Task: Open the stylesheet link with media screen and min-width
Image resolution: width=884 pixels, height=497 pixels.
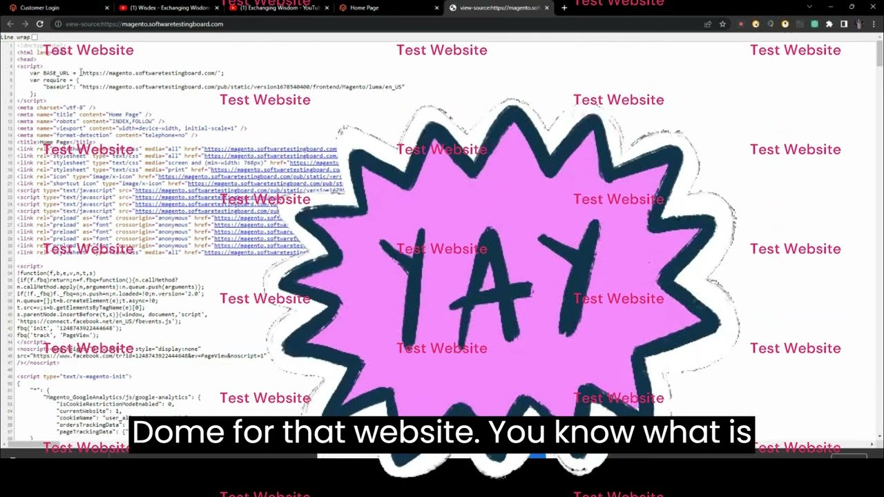Action: (x=314, y=163)
